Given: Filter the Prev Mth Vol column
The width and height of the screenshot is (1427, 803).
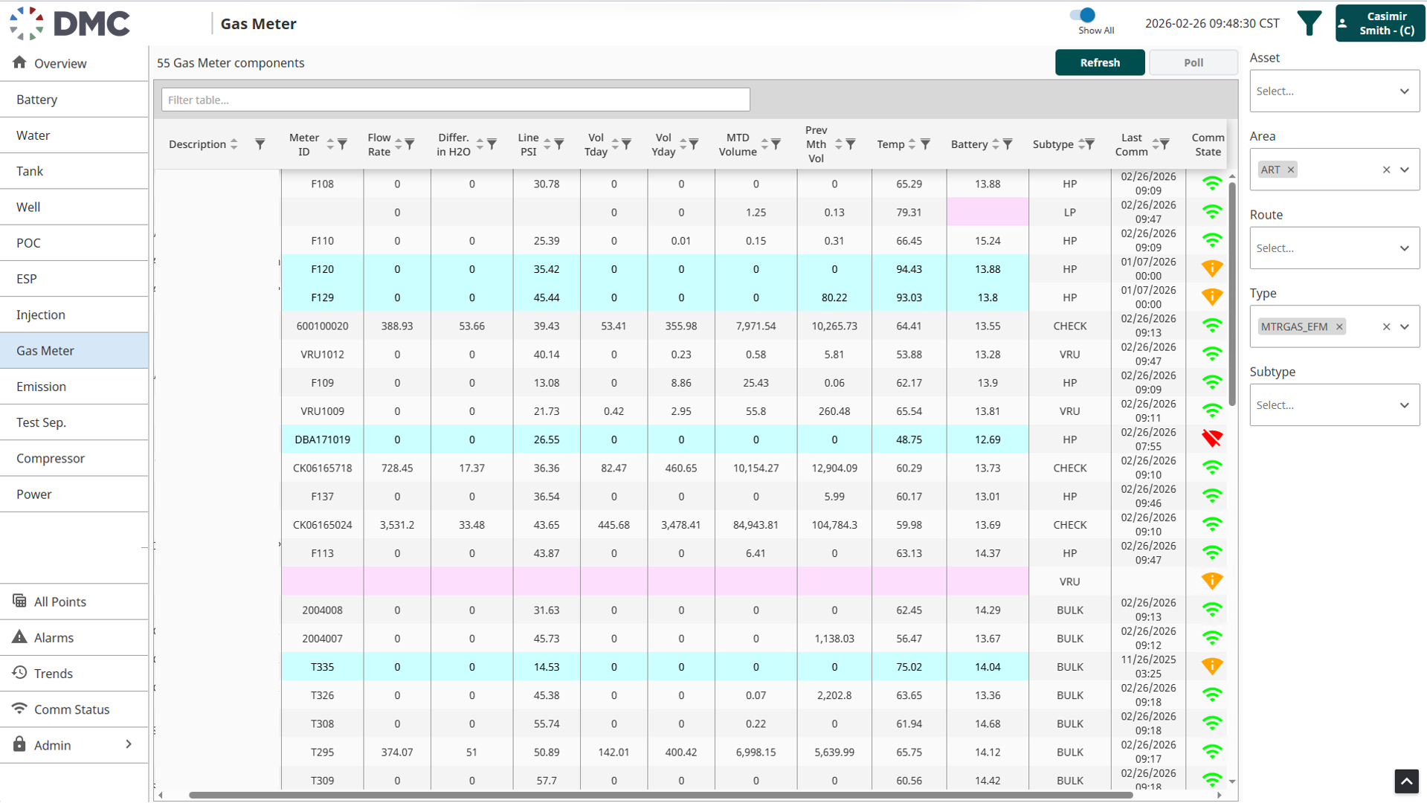Looking at the screenshot, I should (x=851, y=144).
